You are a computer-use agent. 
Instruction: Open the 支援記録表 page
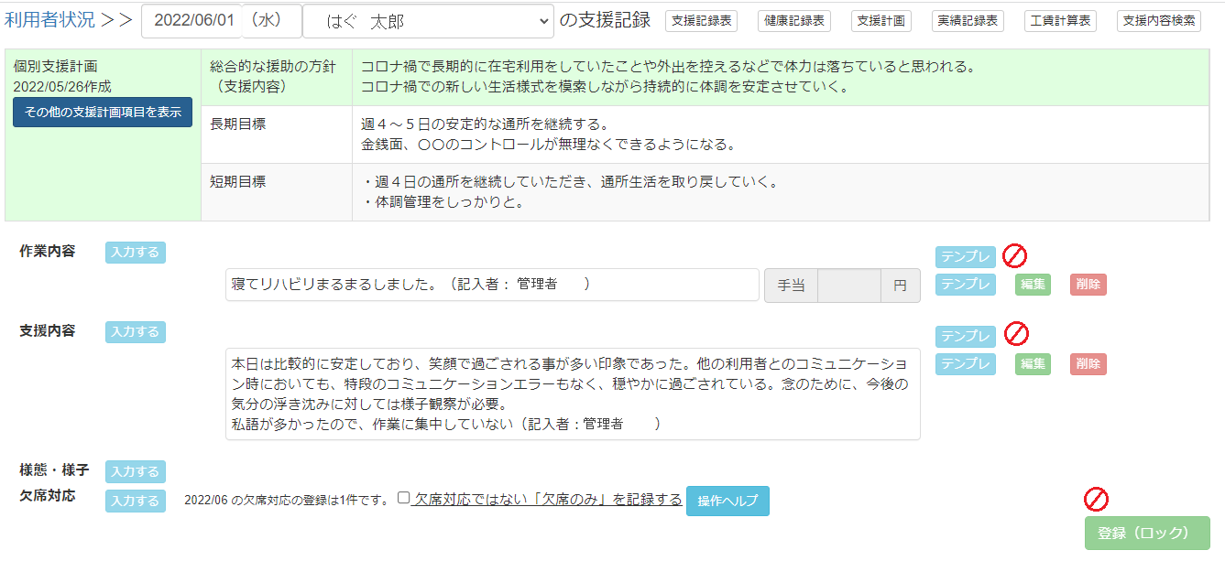(x=701, y=21)
